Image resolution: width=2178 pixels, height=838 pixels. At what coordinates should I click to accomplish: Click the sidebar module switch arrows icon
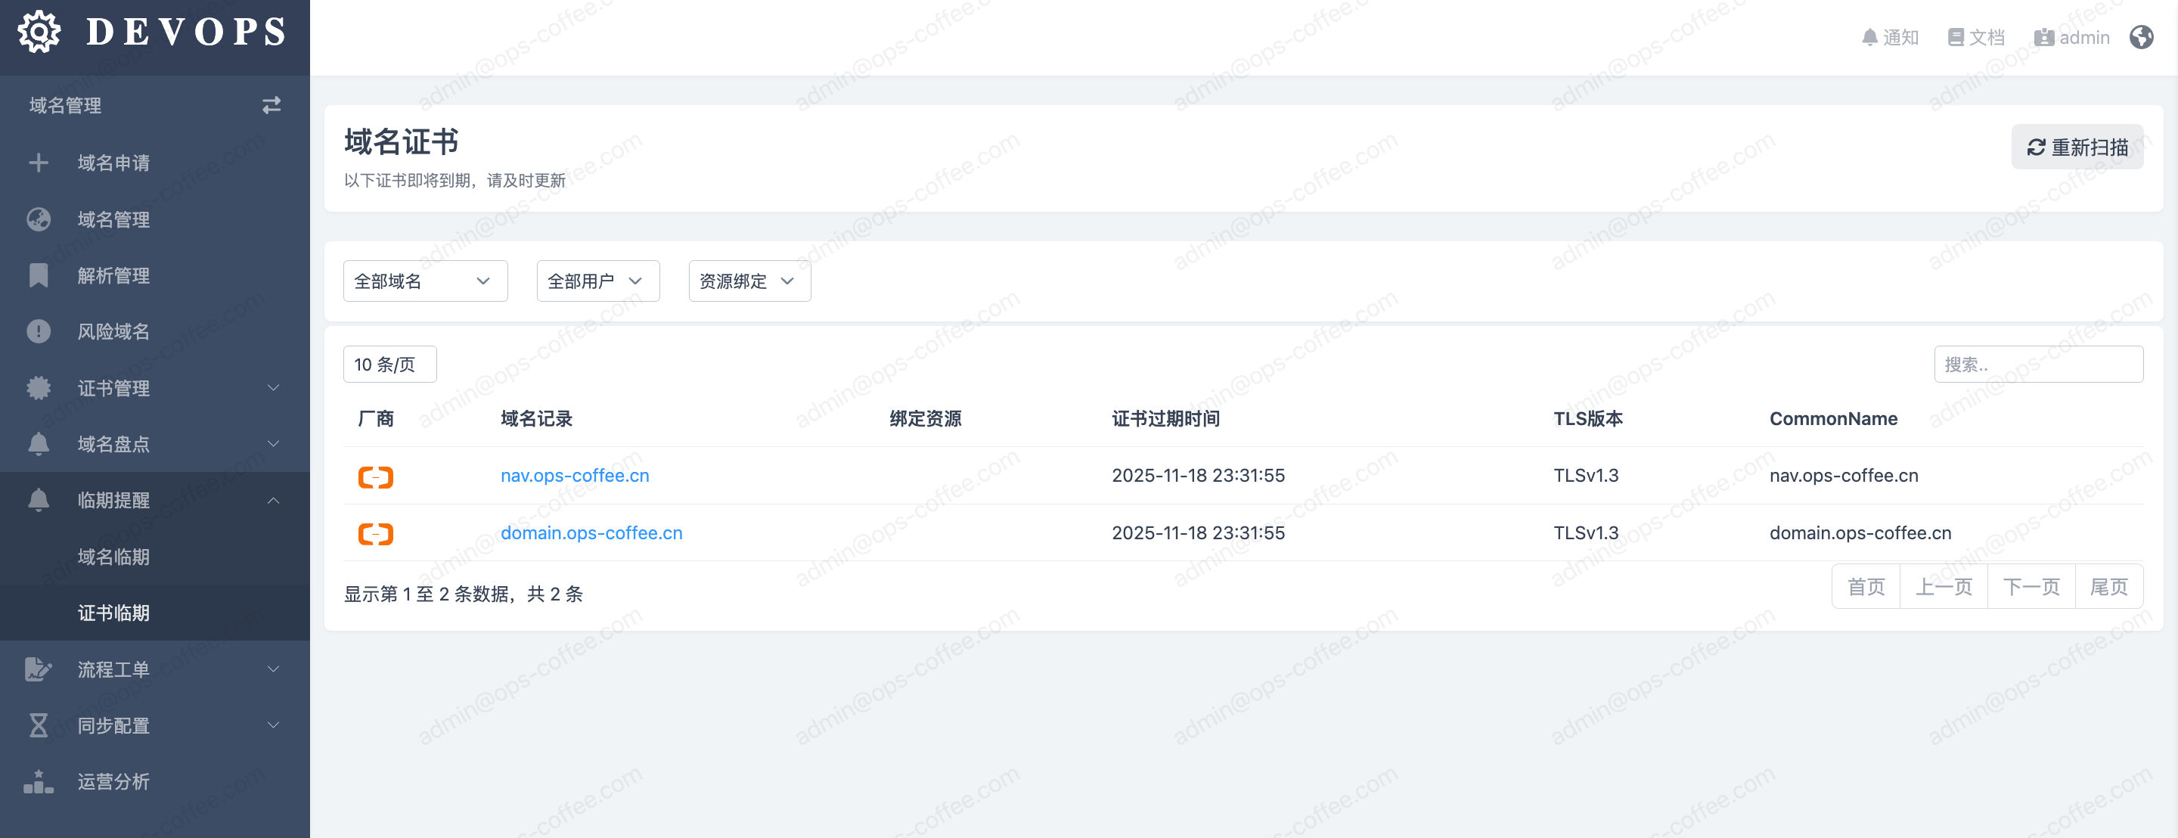coord(271,105)
